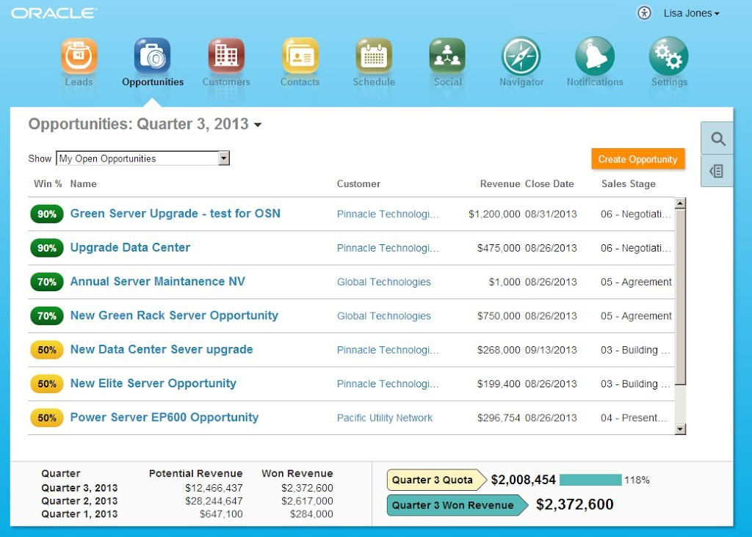
Task: Open the Upgrade Data Center opportunity
Action: pyautogui.click(x=130, y=248)
